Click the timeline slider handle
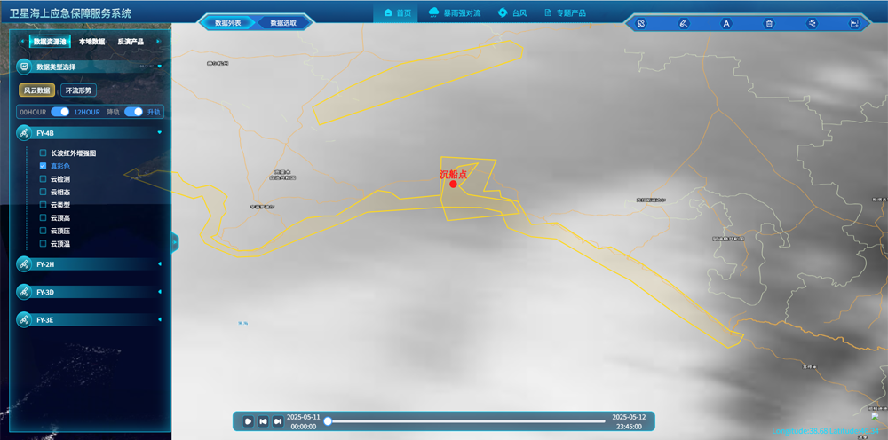This screenshot has height=440, width=888. [x=328, y=421]
